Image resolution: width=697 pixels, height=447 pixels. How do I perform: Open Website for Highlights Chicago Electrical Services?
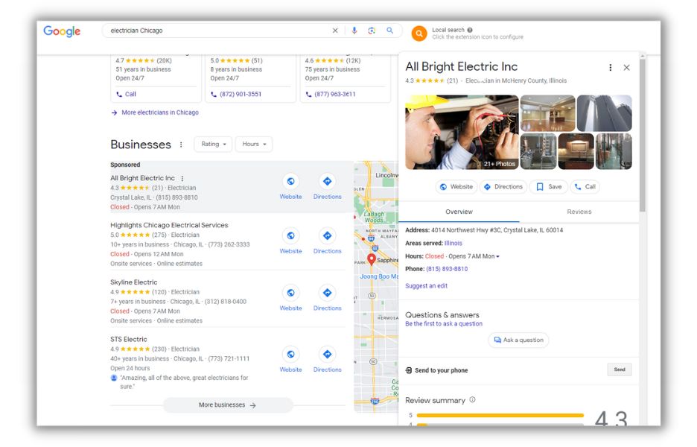tap(290, 241)
